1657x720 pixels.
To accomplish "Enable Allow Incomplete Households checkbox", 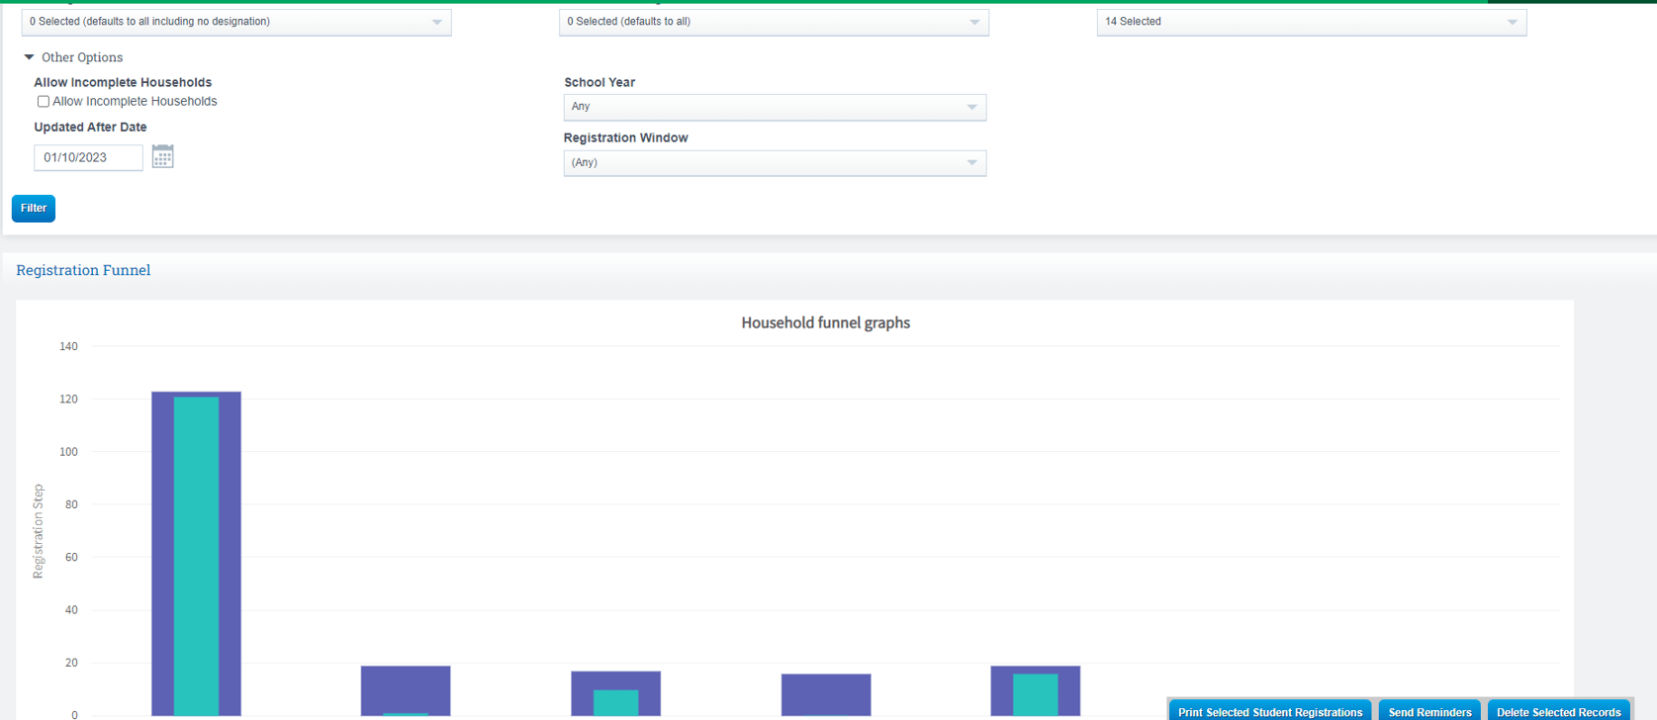I will click(44, 102).
